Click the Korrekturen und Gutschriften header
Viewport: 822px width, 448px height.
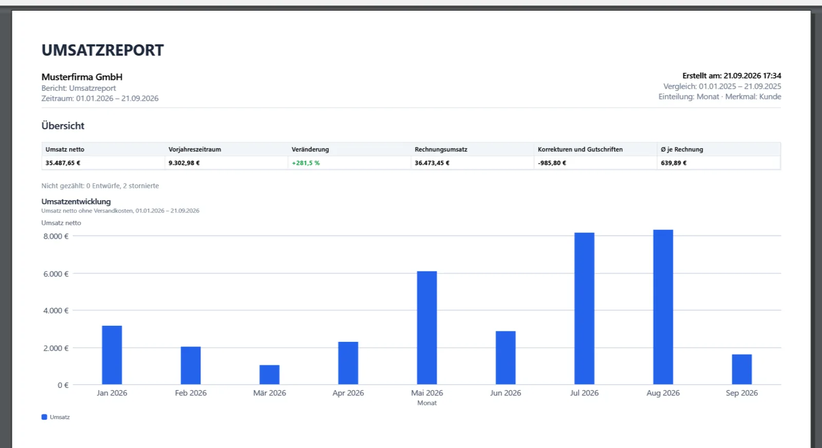(580, 149)
